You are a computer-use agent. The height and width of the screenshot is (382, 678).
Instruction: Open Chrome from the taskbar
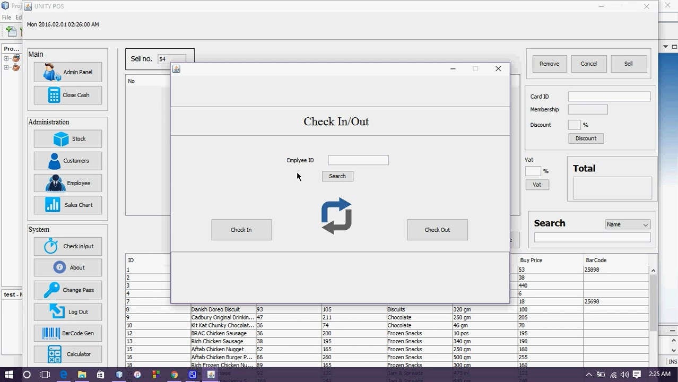[174, 375]
